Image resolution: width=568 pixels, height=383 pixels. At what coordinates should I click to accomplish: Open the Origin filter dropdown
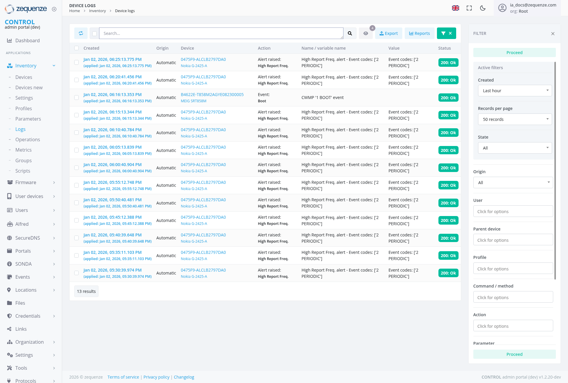coord(513,183)
